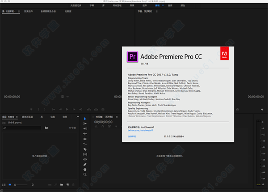268x192 pixels.
Task: Toggle timeline Snap magnet icon
Action: 103,126
